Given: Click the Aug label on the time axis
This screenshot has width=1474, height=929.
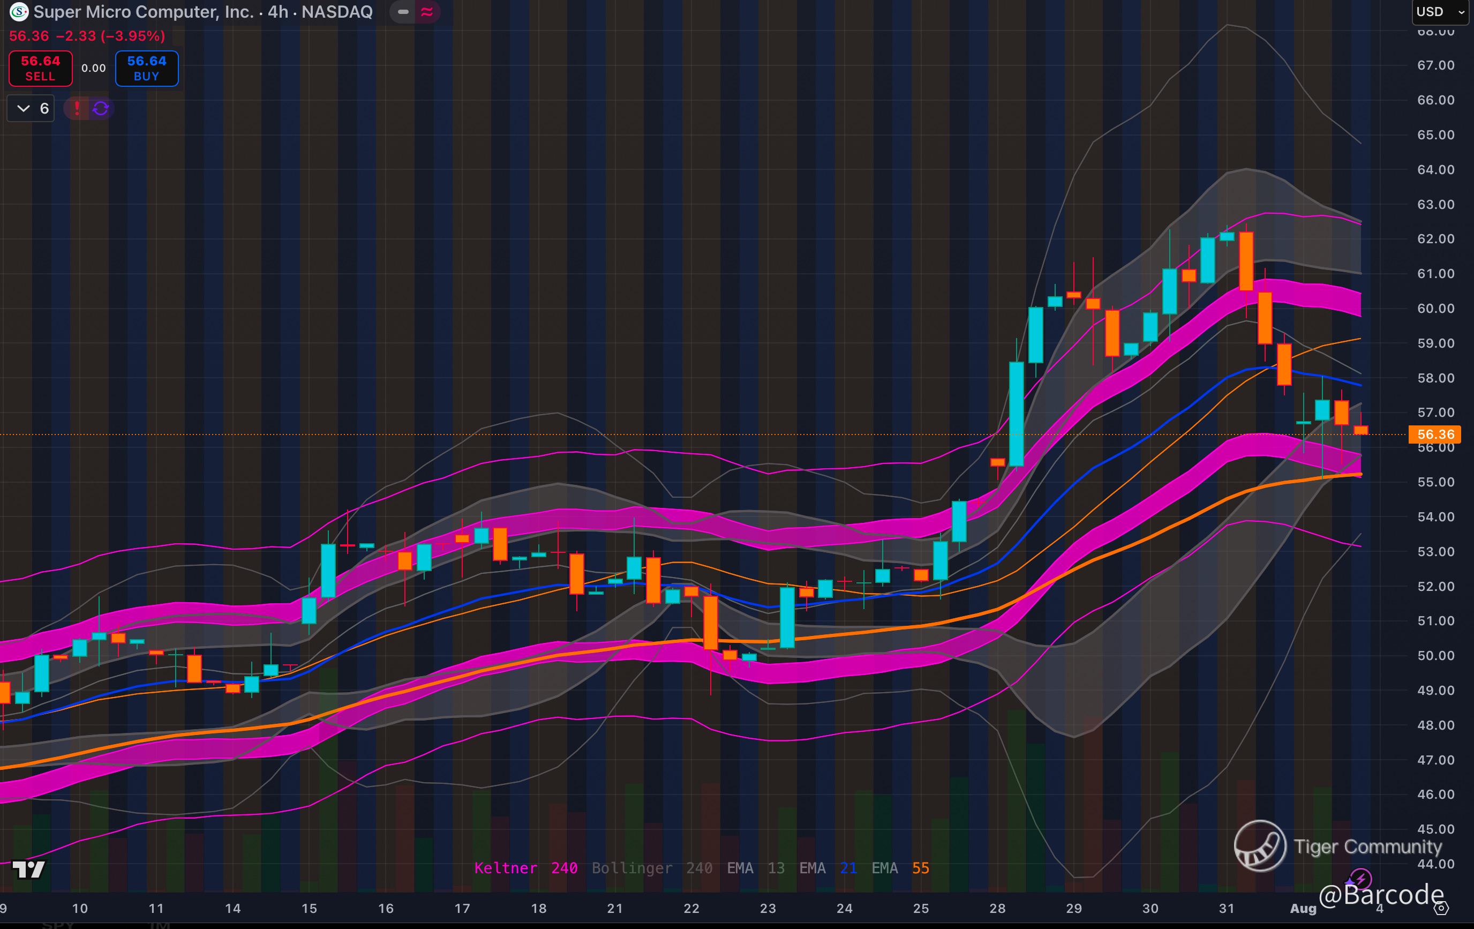Looking at the screenshot, I should click(1303, 908).
